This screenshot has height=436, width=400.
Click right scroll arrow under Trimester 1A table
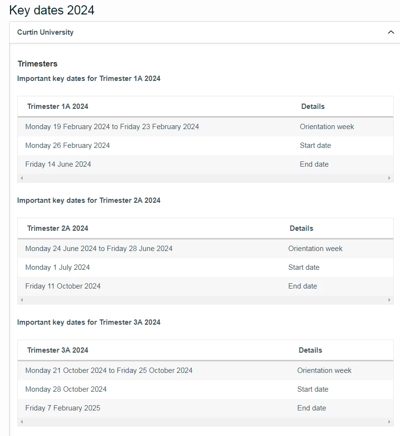389,178
